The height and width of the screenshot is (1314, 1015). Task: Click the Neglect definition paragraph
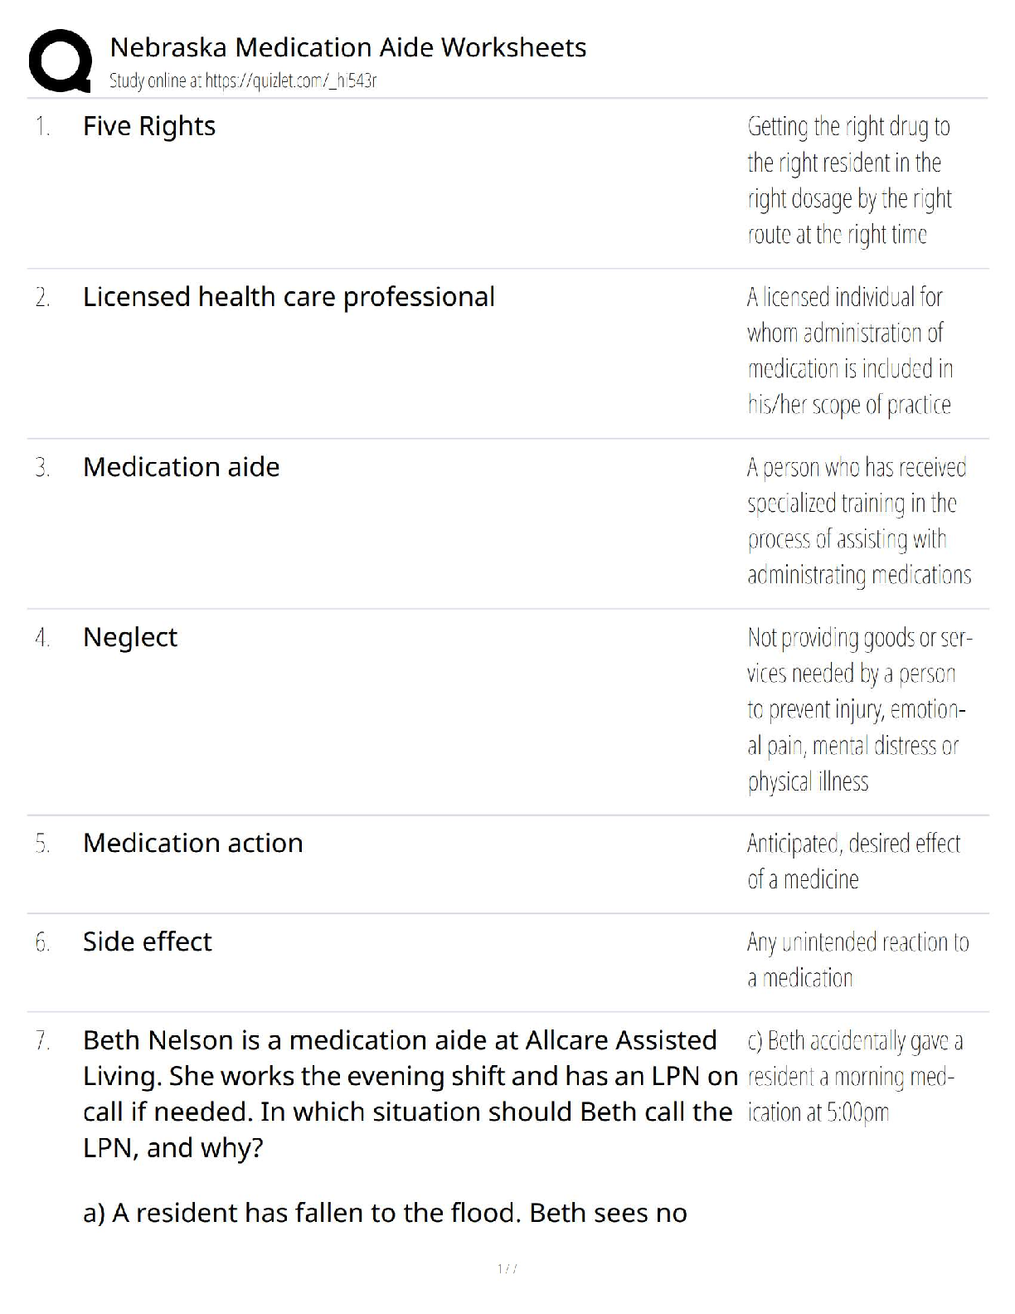[860, 709]
